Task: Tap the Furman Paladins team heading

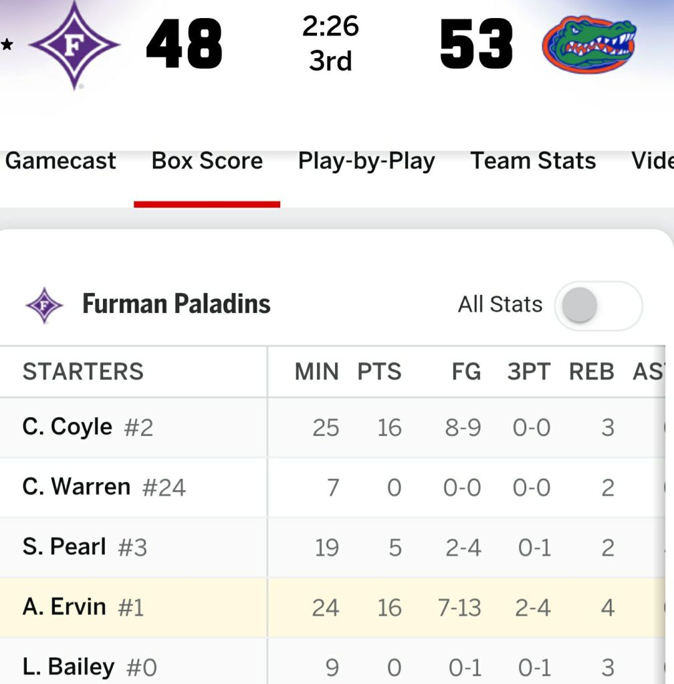Action: click(176, 304)
